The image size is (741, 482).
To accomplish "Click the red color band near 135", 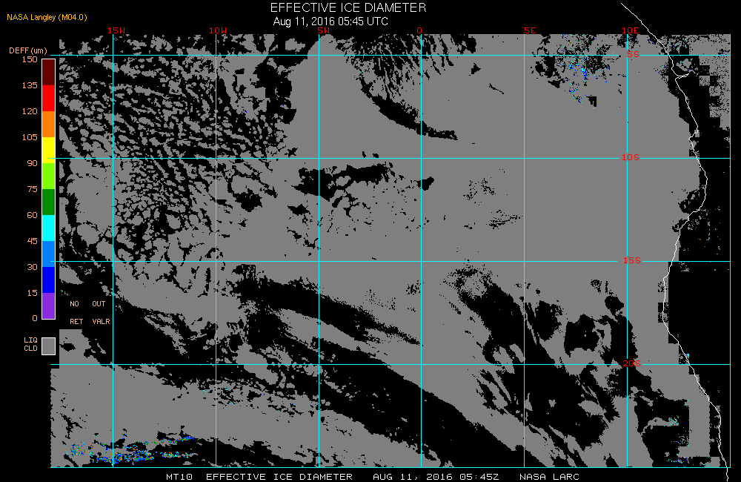I will 49,98.
